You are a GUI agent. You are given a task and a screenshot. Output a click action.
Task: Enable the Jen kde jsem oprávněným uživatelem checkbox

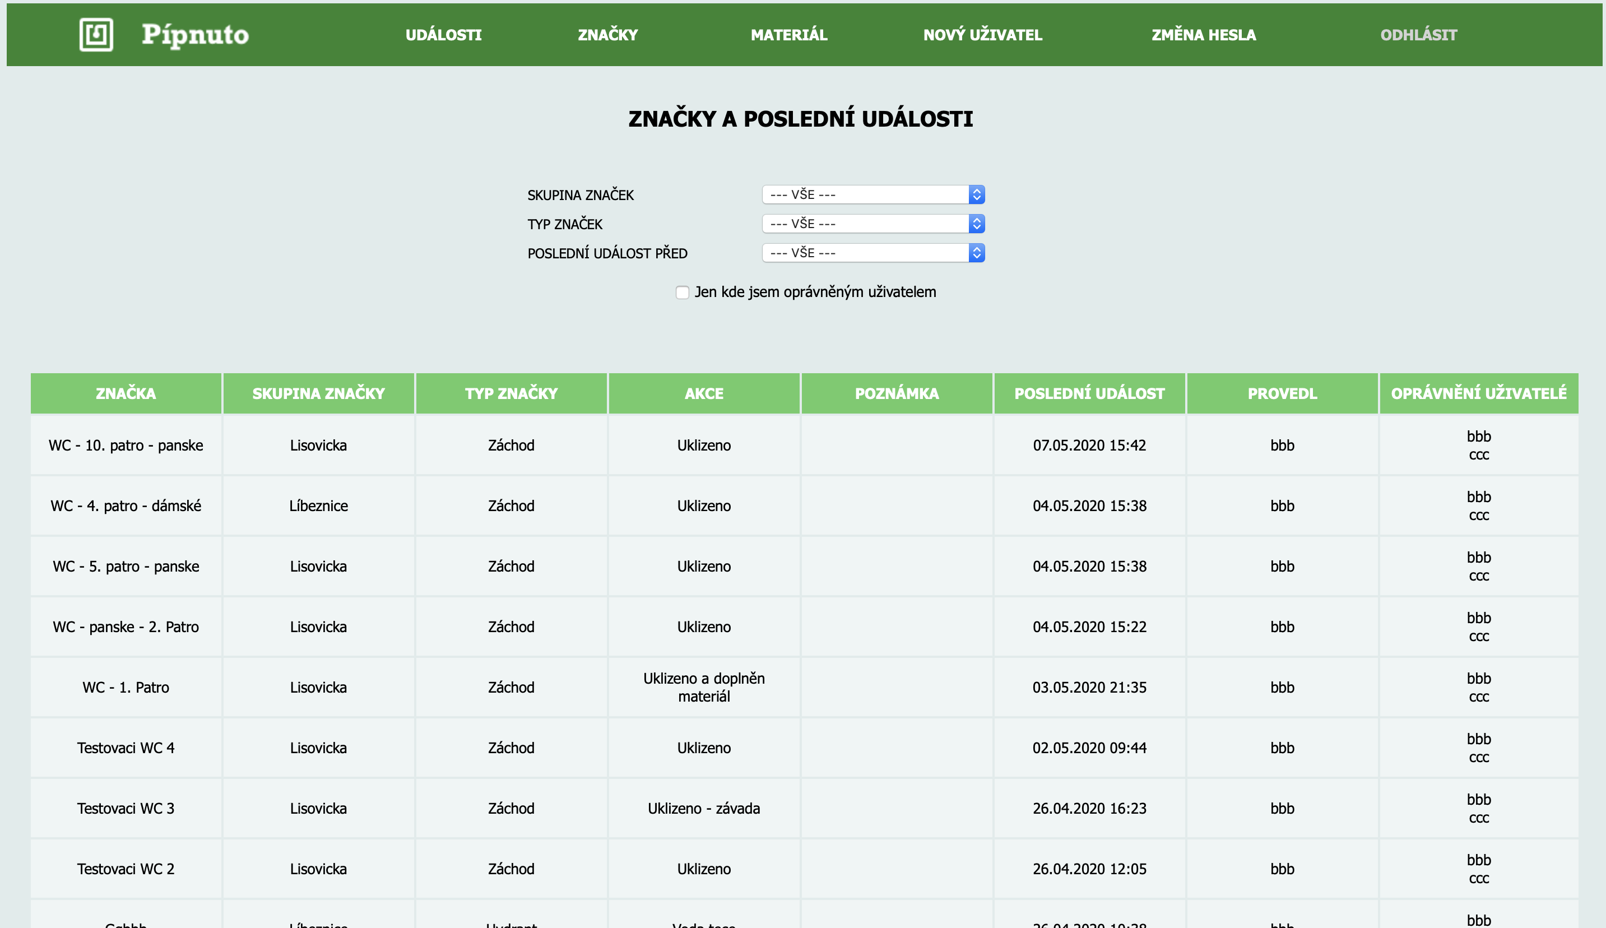[x=683, y=293]
